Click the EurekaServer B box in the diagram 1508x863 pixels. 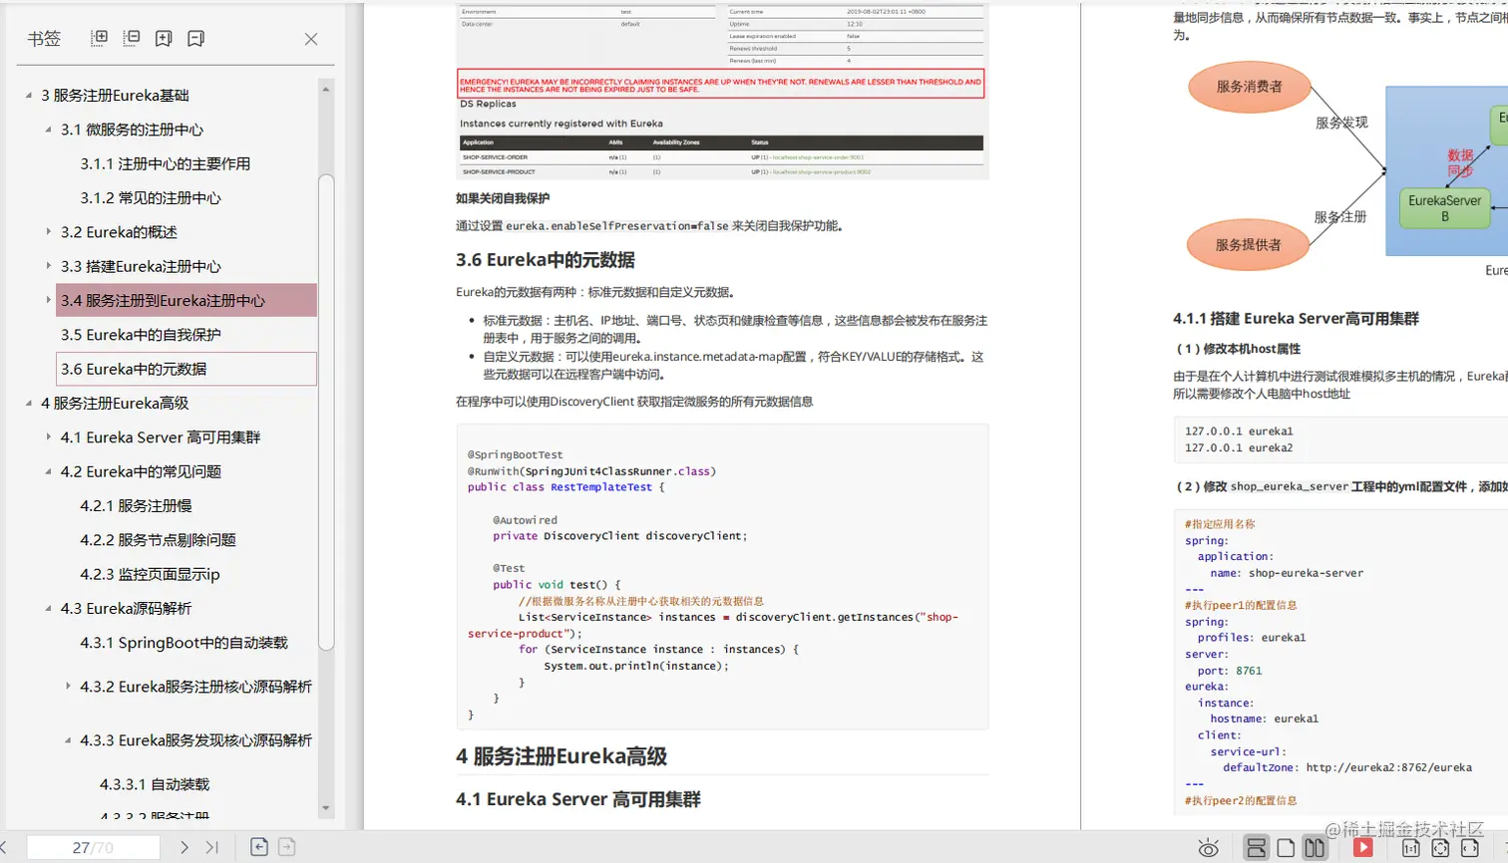pyautogui.click(x=1444, y=207)
